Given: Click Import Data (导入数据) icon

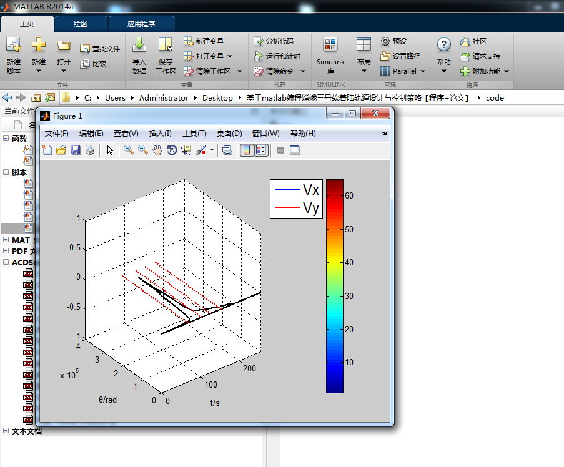Looking at the screenshot, I should [x=139, y=44].
